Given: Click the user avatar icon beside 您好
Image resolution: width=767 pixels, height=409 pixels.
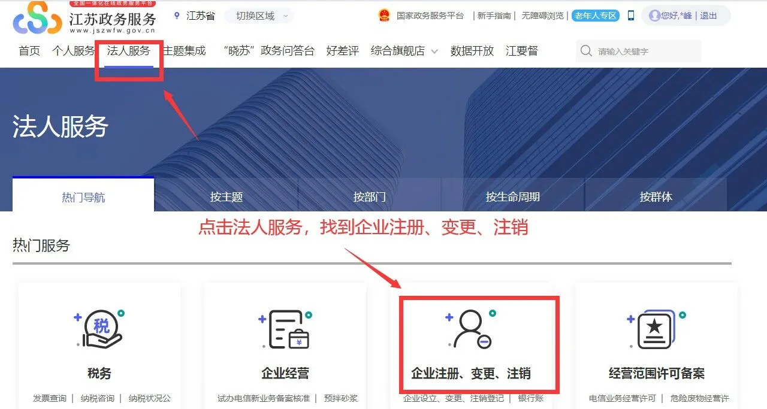Looking at the screenshot, I should click(x=654, y=16).
